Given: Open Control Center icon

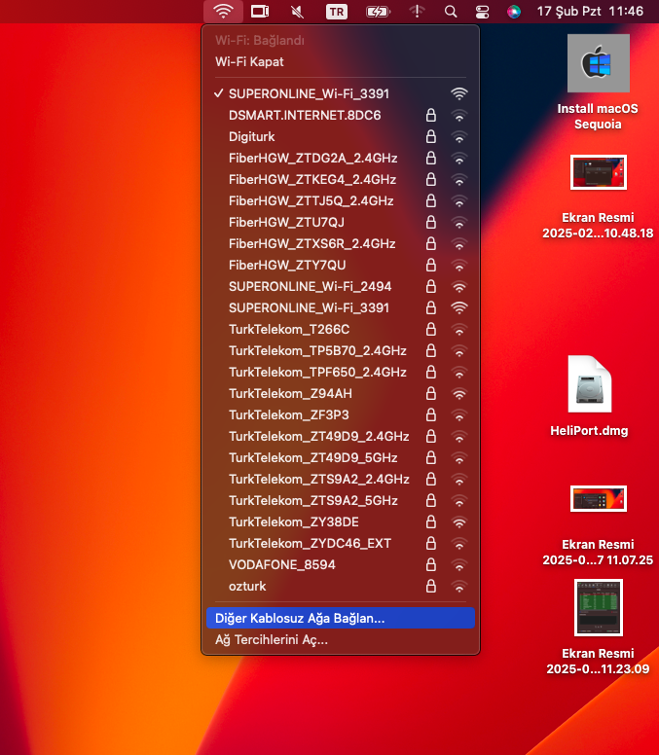Looking at the screenshot, I should (482, 12).
